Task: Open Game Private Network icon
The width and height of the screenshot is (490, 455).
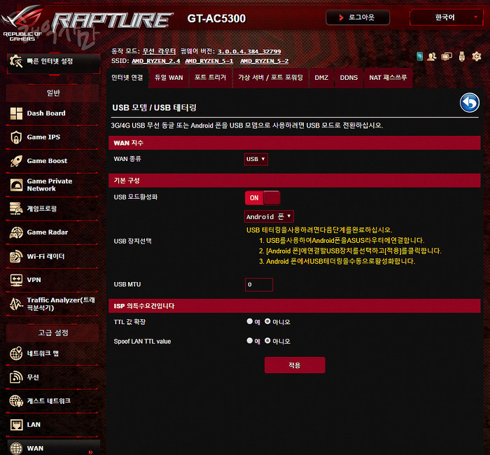Action: coord(16,185)
